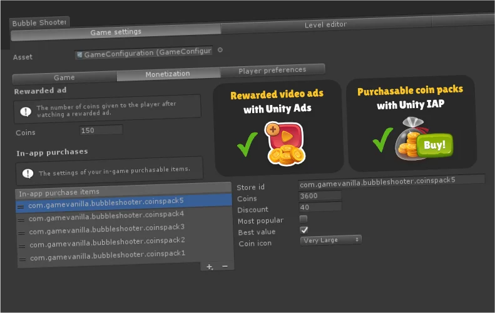The image size is (495, 313).
Task: Enable the Most popular checkbox
Action: point(304,219)
